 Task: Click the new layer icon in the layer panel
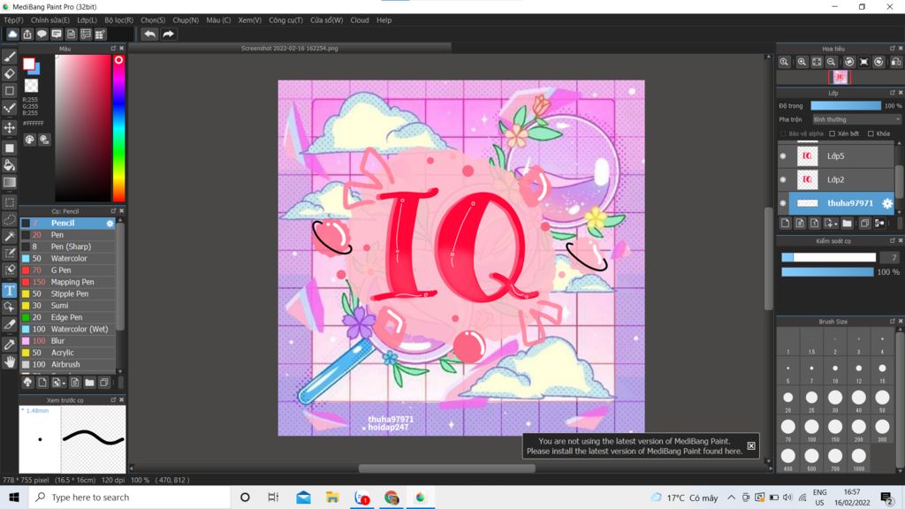click(785, 224)
